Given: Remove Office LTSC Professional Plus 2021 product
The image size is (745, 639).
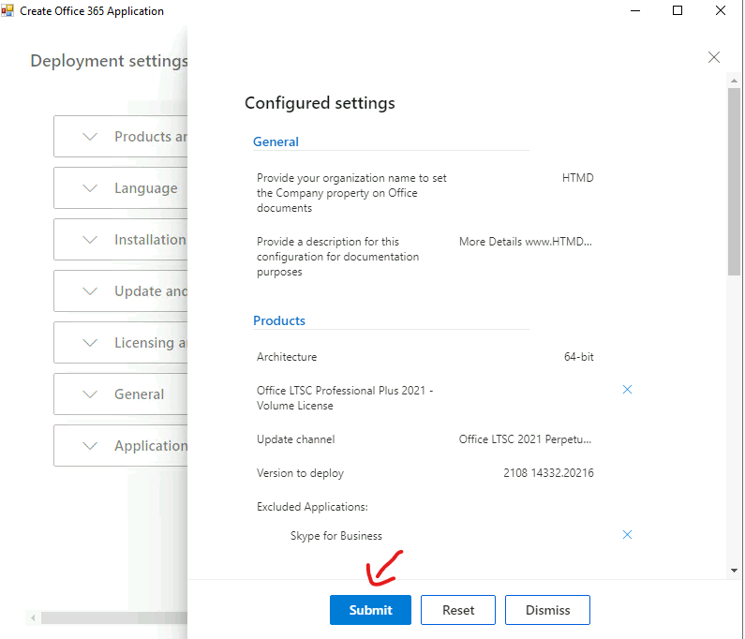Looking at the screenshot, I should [627, 390].
